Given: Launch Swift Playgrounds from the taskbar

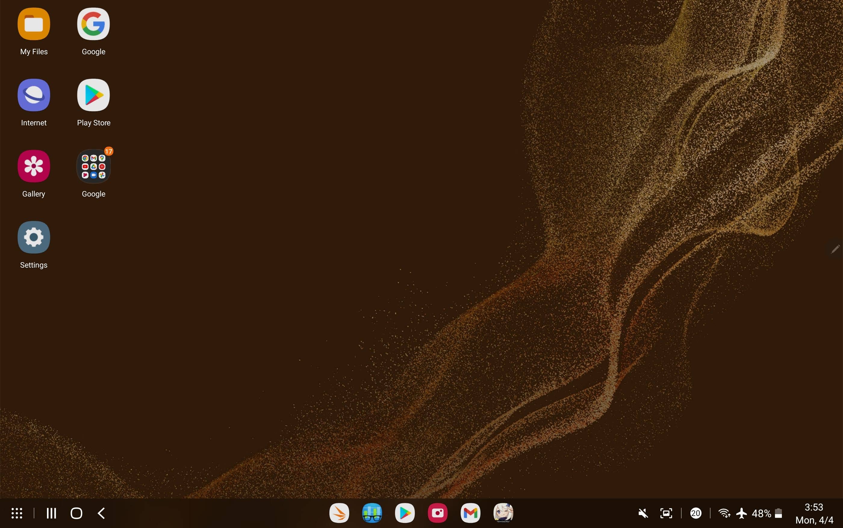Looking at the screenshot, I should point(339,513).
